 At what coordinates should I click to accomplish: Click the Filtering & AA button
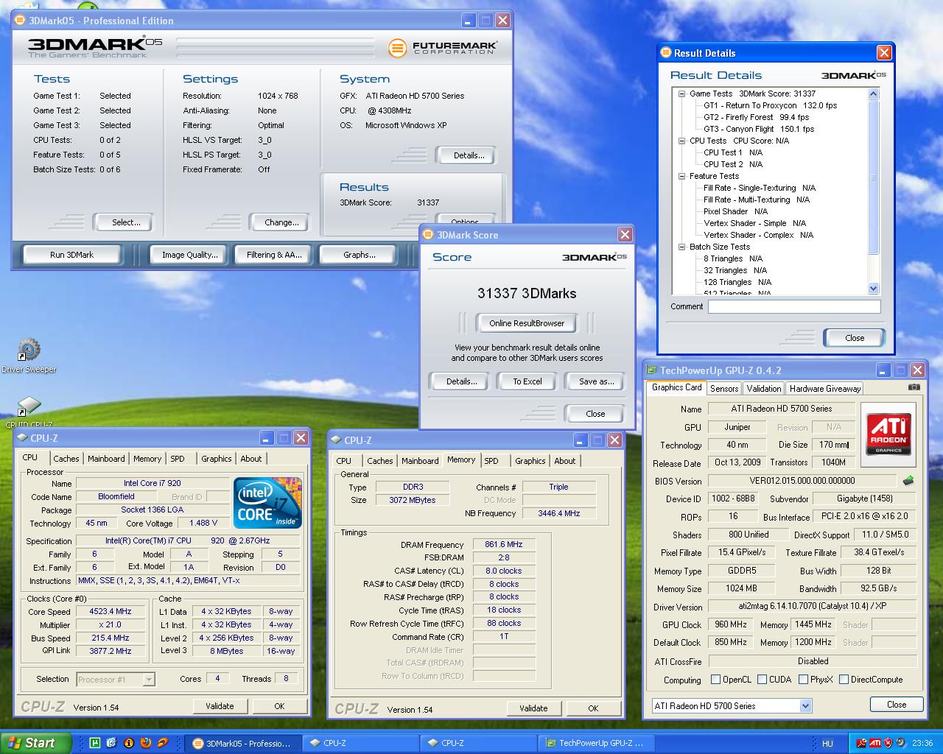(x=274, y=255)
